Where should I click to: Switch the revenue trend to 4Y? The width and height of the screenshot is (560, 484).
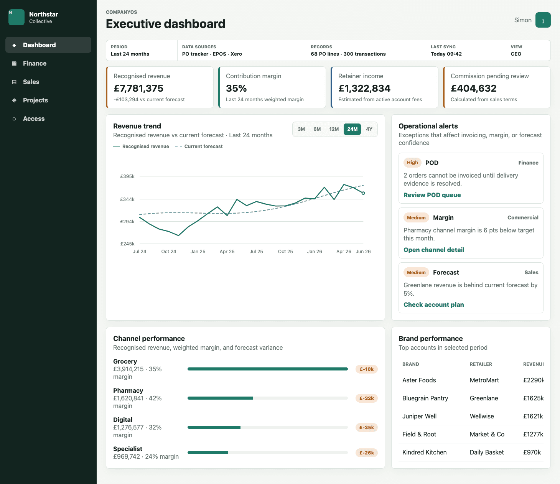point(369,129)
